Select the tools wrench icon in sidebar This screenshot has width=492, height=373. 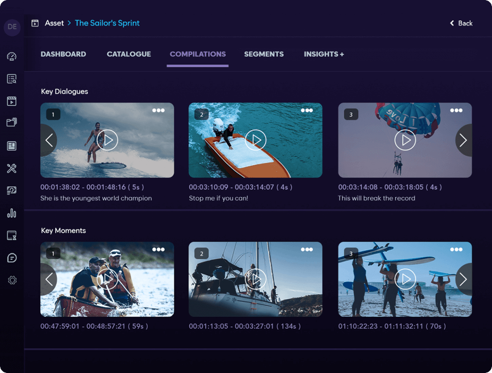(12, 168)
